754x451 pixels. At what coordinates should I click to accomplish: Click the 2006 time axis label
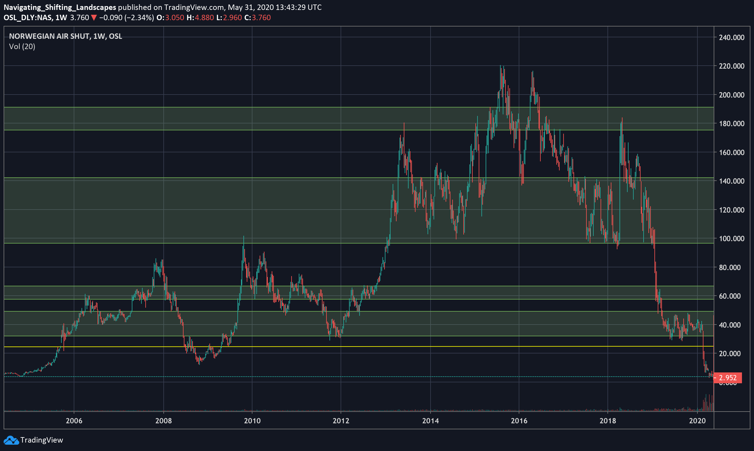point(74,421)
